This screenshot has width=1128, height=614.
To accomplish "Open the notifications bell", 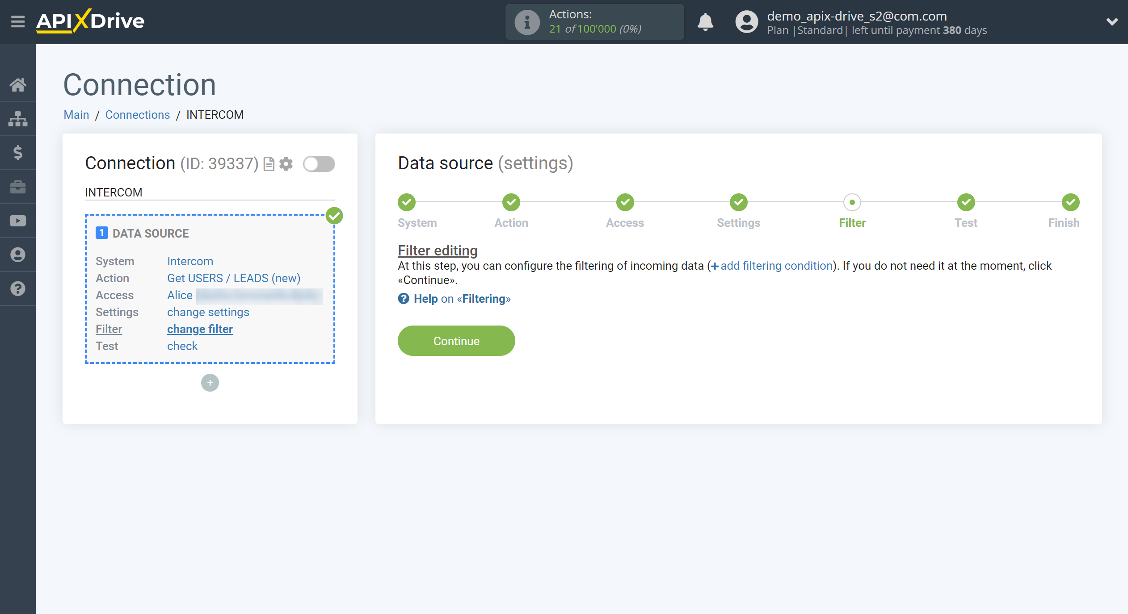I will coord(705,21).
